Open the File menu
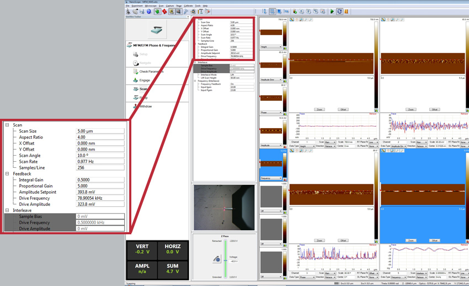469x286 pixels. pyautogui.click(x=127, y=5)
